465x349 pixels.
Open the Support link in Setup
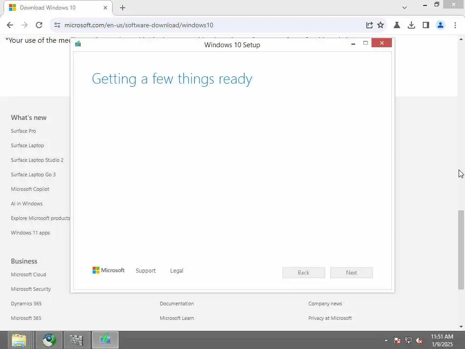(146, 271)
